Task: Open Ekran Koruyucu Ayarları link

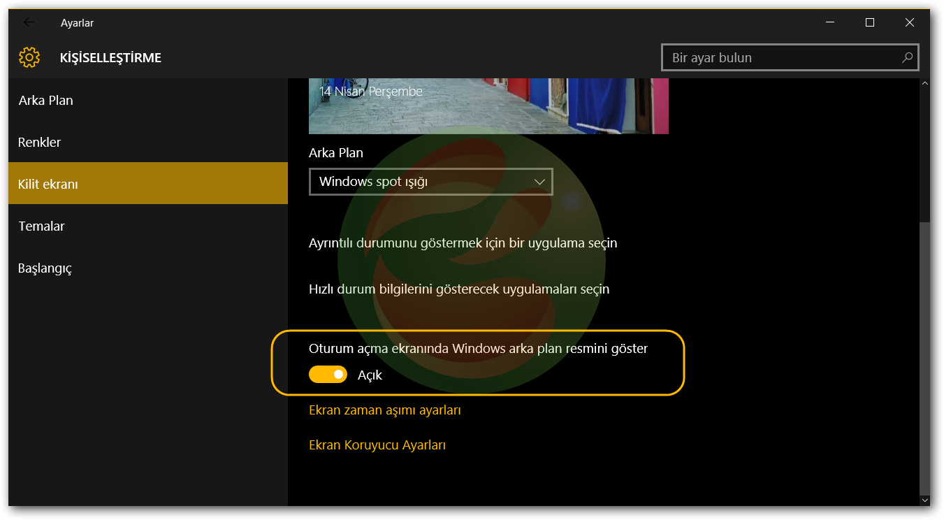Action: 377,445
